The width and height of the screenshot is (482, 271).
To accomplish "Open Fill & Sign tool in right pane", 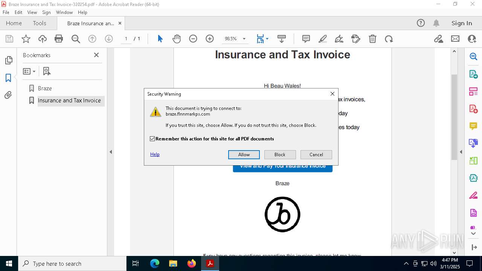I will click(473, 195).
